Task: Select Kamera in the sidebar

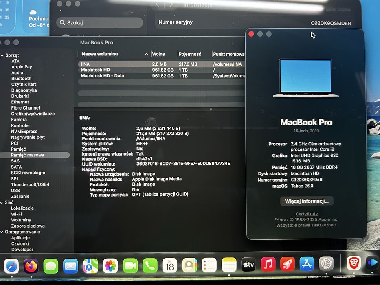Action: tap(19, 120)
